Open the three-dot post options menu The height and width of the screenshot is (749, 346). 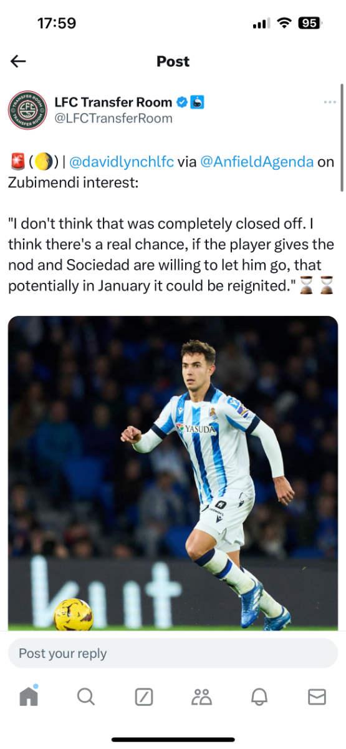point(330,102)
